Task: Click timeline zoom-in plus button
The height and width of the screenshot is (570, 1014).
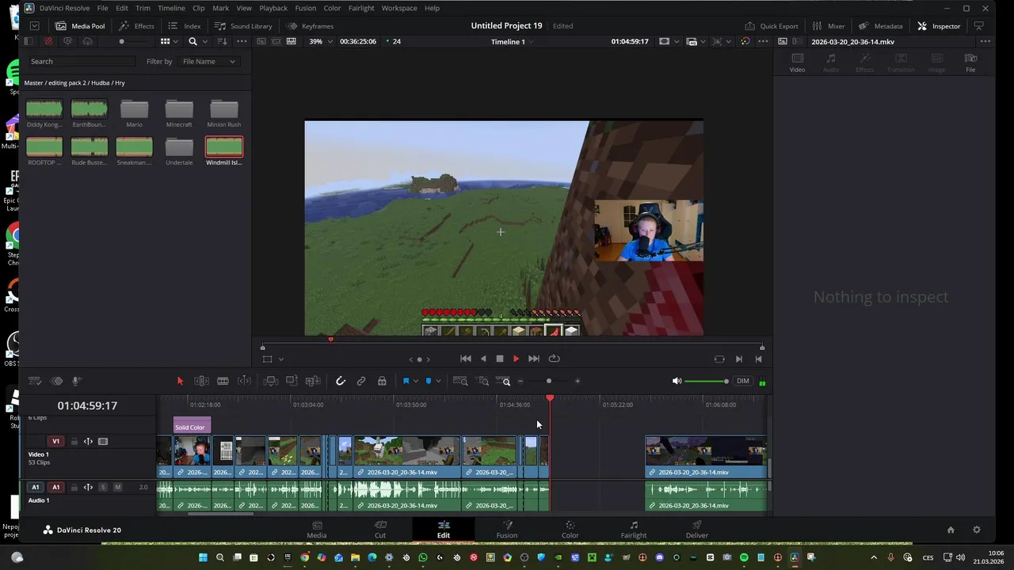Action: coord(578,381)
